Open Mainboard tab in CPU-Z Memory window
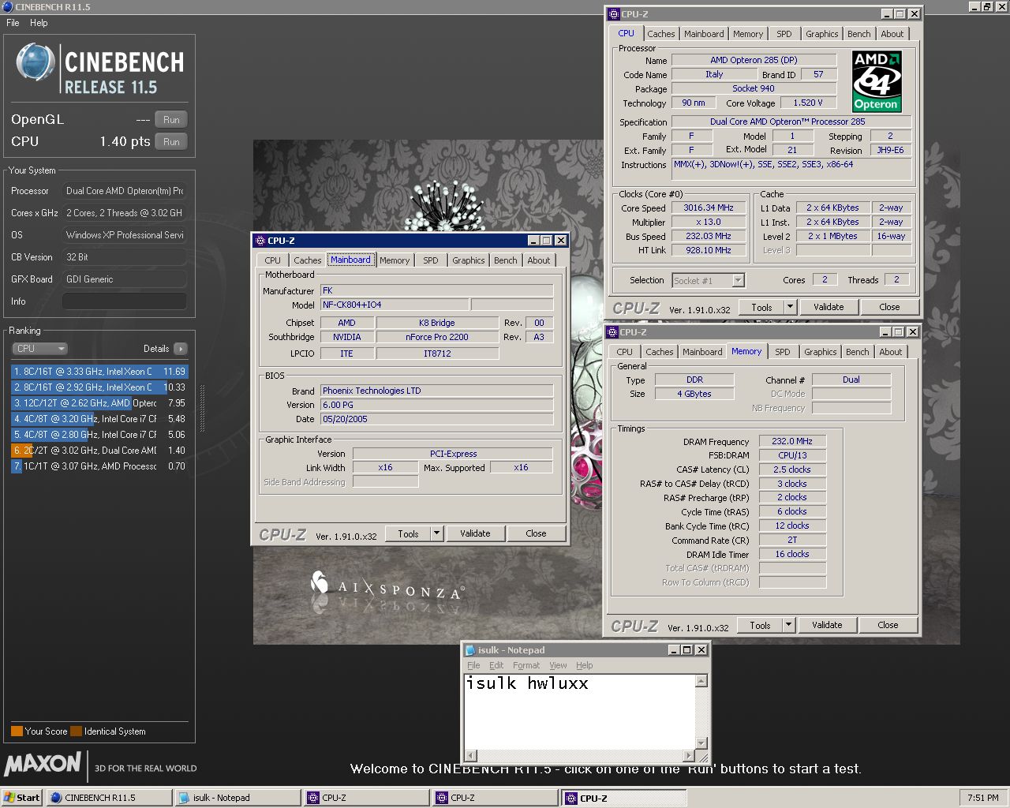1010x808 pixels. tap(702, 352)
